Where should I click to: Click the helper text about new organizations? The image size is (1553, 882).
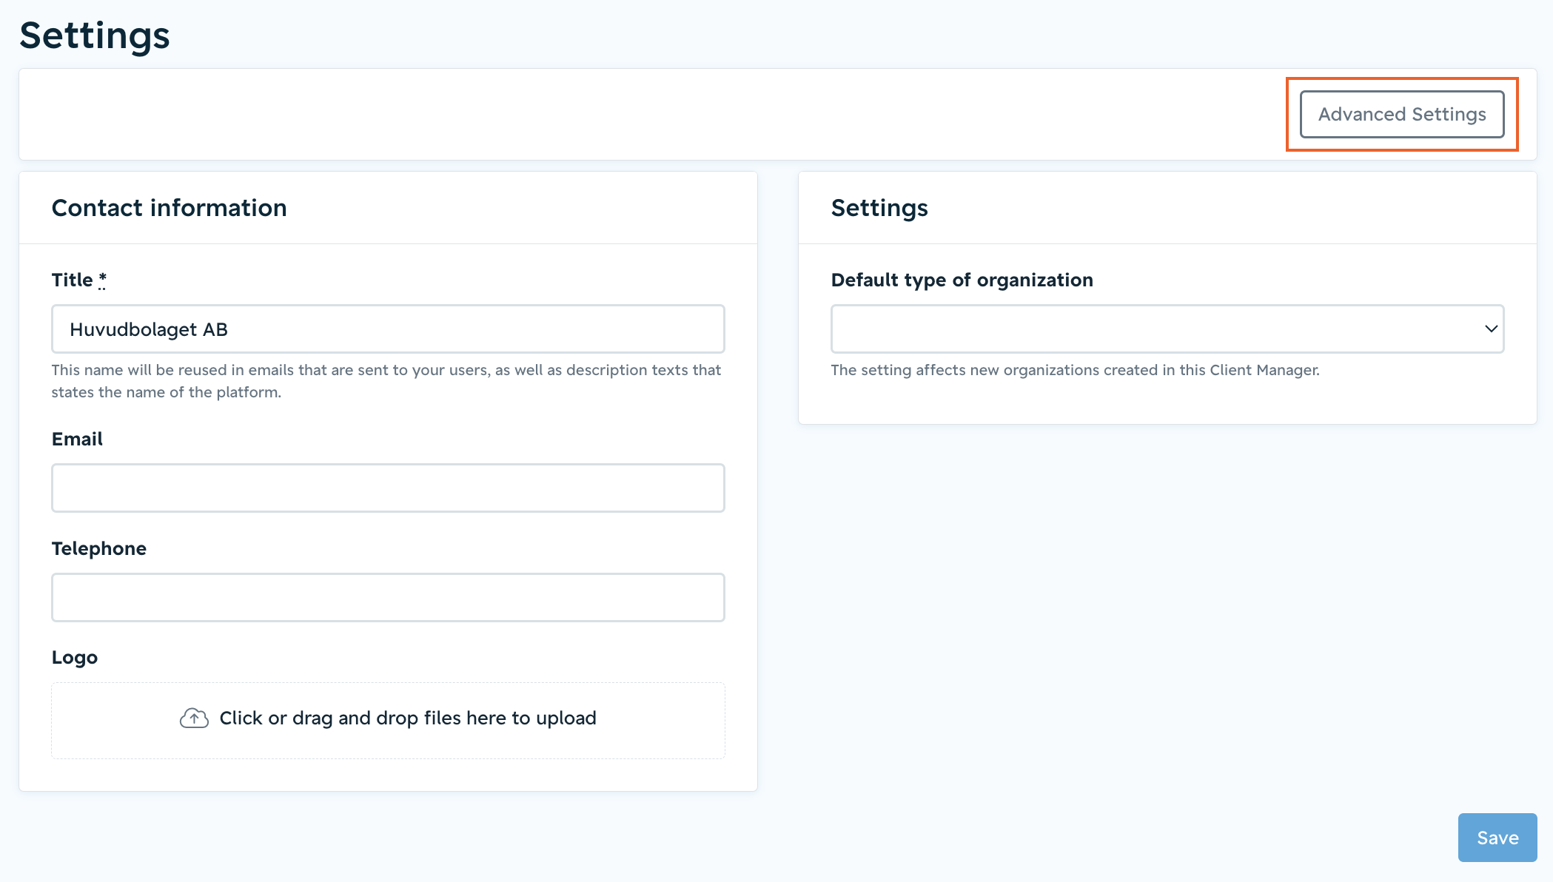1075,370
